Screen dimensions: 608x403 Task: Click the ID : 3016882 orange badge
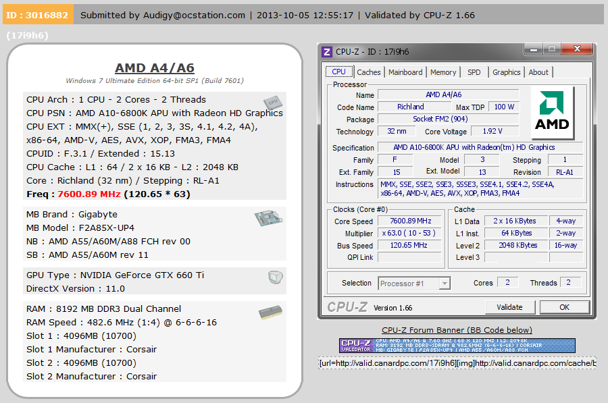38,15
